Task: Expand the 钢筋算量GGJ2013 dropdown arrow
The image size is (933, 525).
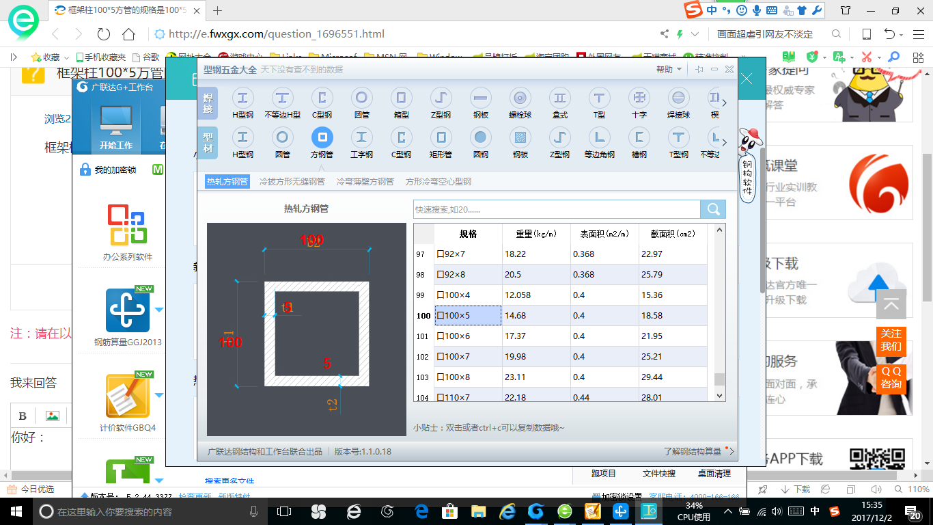Action: 159,310
